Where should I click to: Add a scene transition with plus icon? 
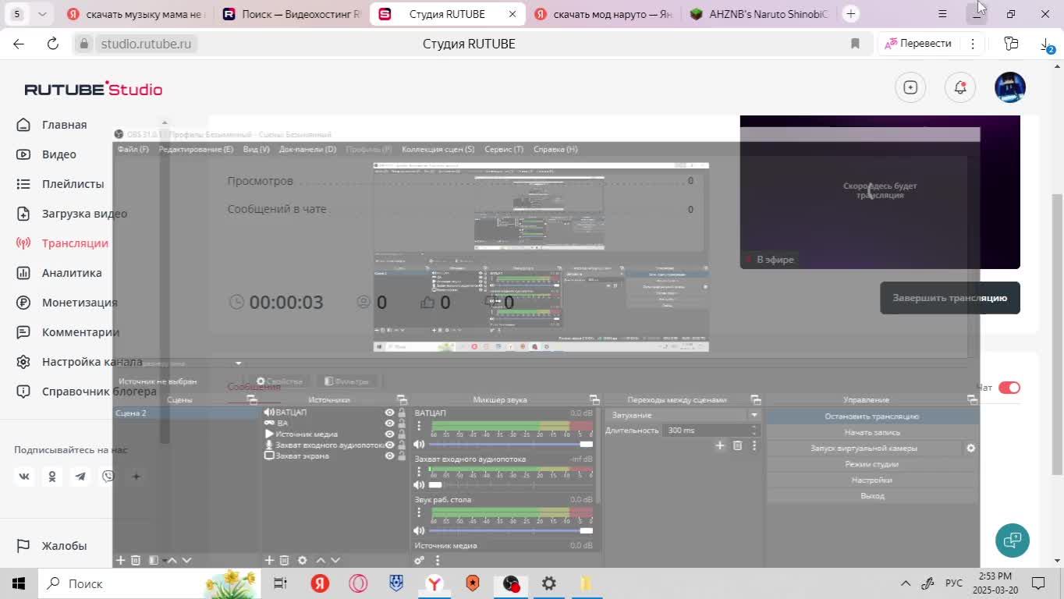pos(720,445)
